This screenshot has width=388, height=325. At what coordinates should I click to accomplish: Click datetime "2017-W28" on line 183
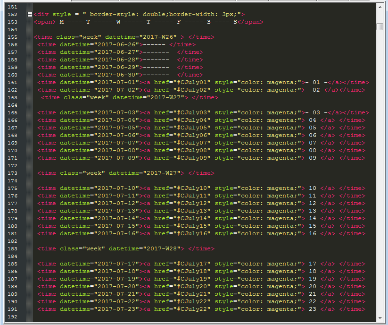coord(162,249)
